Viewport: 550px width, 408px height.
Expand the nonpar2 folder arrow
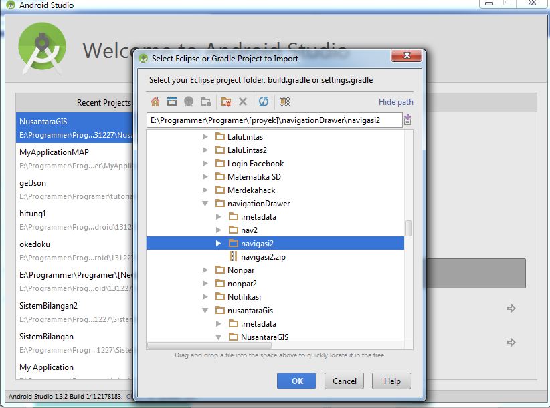click(x=205, y=283)
